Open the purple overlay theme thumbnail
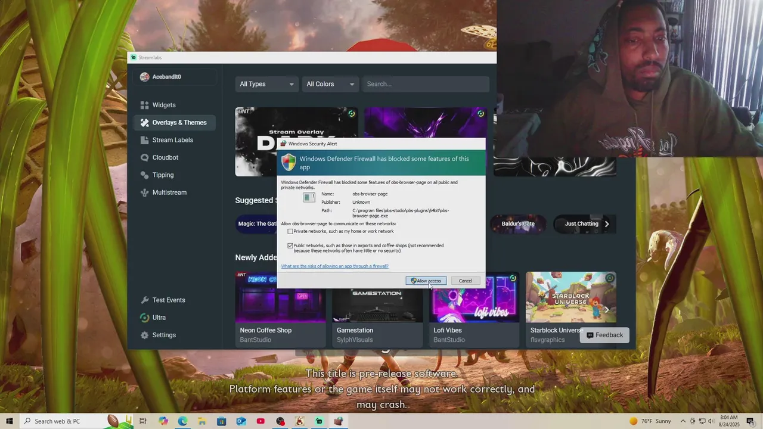The image size is (763, 429). pyautogui.click(x=426, y=123)
